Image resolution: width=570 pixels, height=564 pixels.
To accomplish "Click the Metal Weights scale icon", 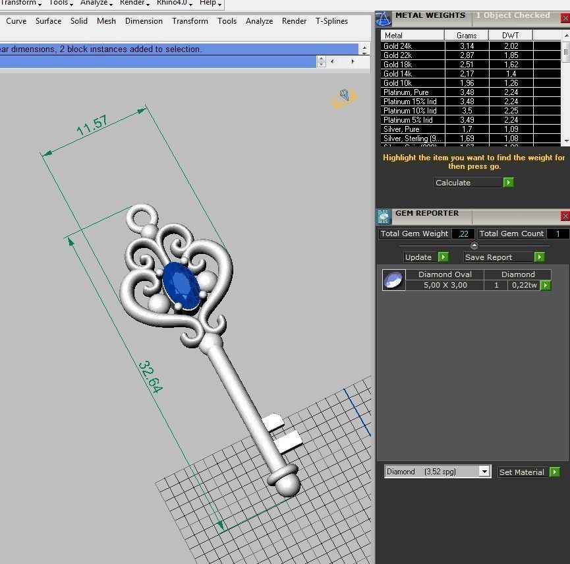I will [383, 19].
